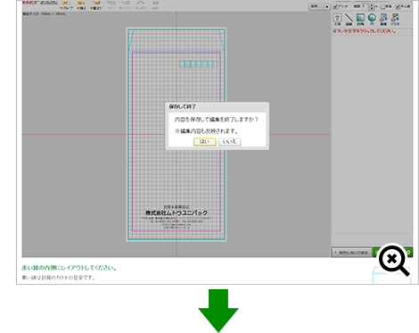Click the postal code boxes on envelope
Screen dimensions: 419x333
(x=199, y=64)
